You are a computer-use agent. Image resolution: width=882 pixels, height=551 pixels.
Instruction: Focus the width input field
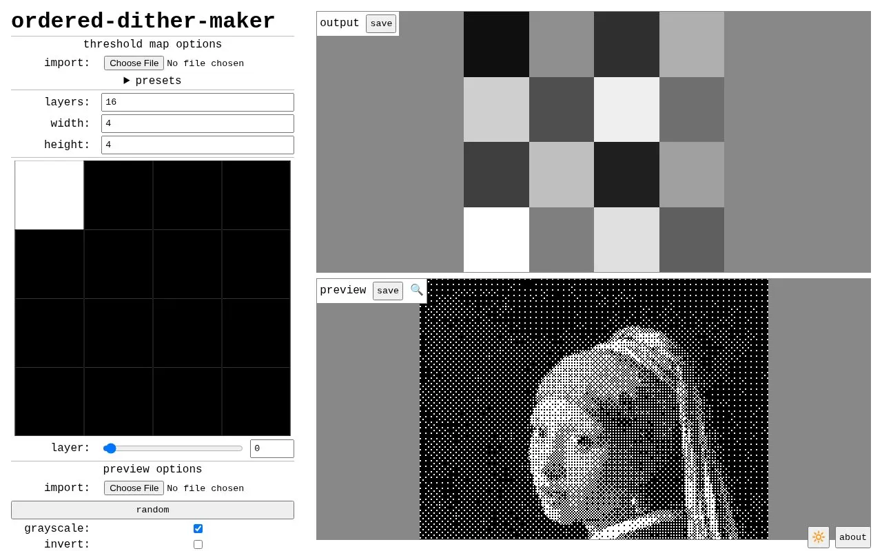(198, 123)
